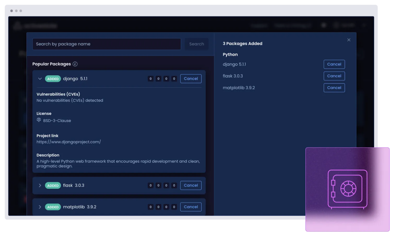Click the first vulnerability count badge for django
The height and width of the screenshot is (240, 401).
[x=150, y=79]
